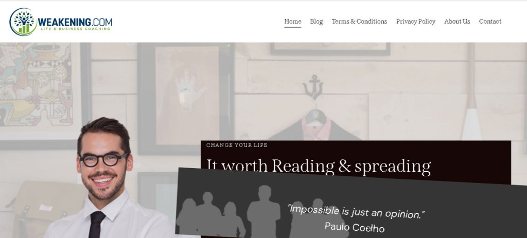Click the 'It worth Reading & spreading' heading
Image resolution: width=527 pixels, height=238 pixels.
point(318,166)
